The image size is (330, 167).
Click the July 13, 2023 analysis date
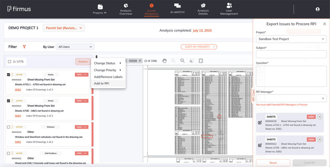pos(202,31)
